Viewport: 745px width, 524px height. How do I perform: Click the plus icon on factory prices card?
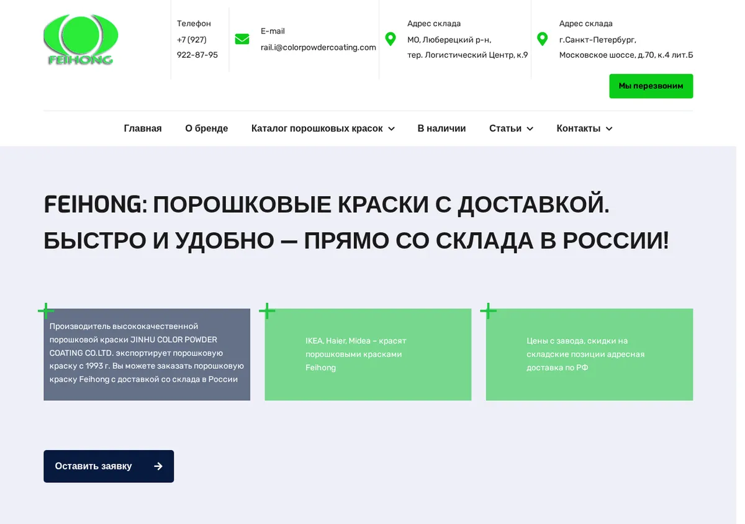point(489,310)
